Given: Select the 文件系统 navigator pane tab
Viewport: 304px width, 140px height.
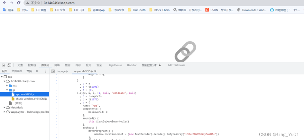Looking at the screenshot, I should click(17, 71).
